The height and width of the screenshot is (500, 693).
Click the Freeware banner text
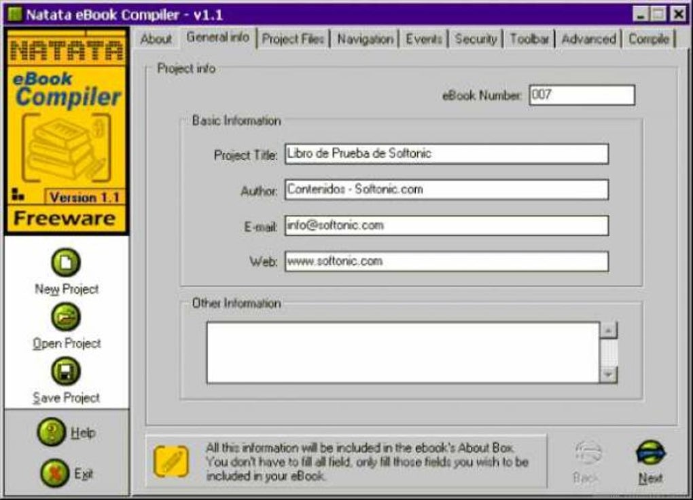[65, 218]
